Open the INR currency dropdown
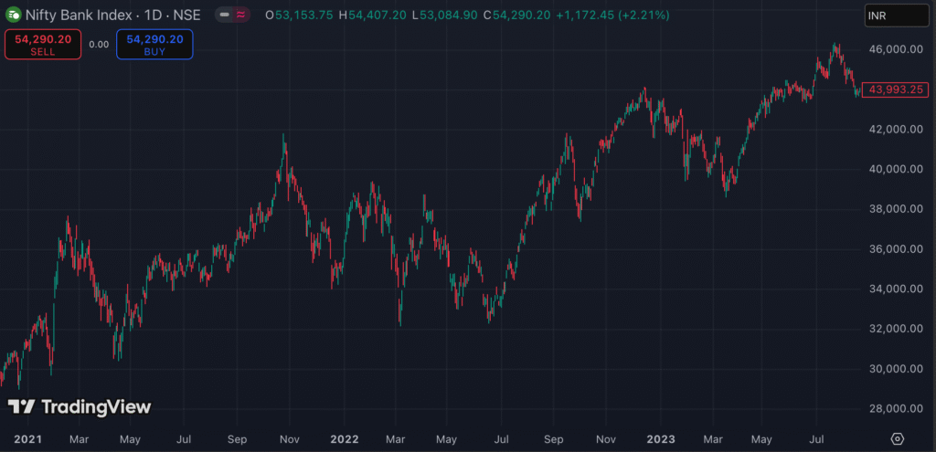936x452 pixels. click(897, 16)
